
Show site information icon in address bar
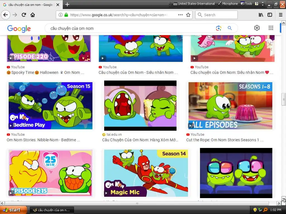pyautogui.click(x=61, y=15)
